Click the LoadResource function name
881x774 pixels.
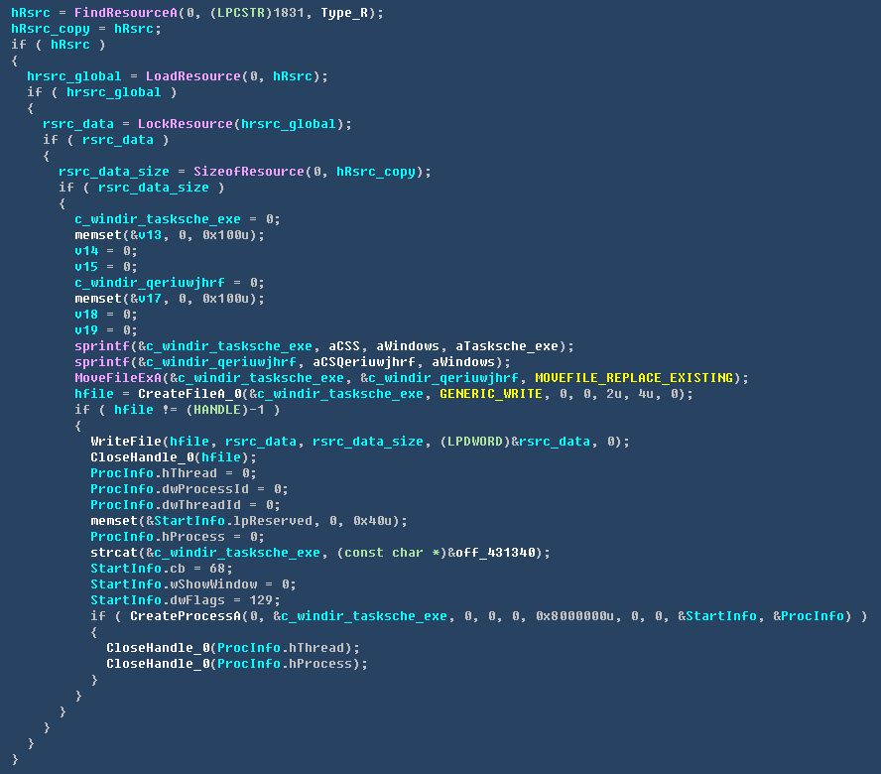193,75
